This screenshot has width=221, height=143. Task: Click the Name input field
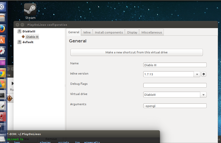[175, 65]
